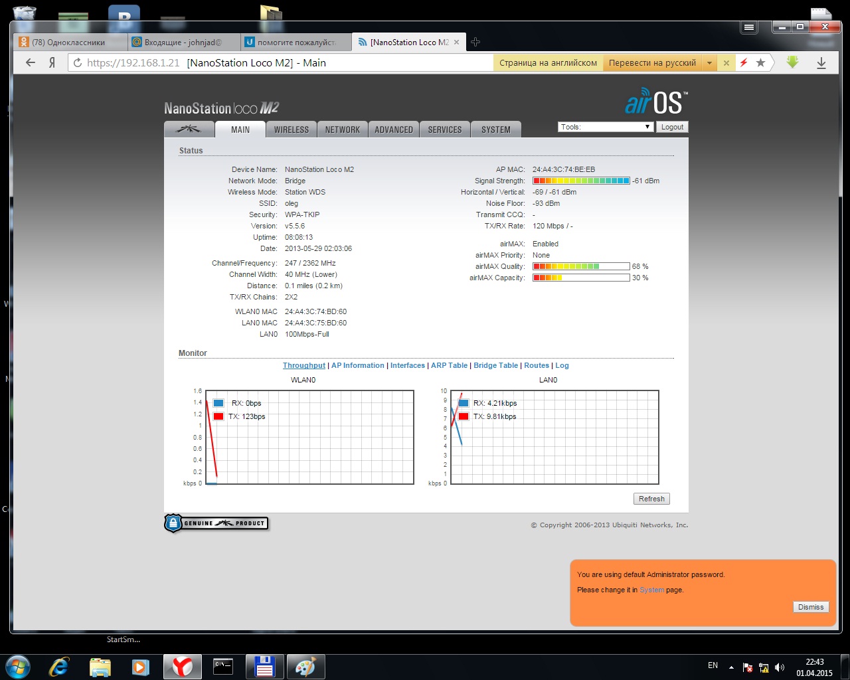850x680 pixels.
Task: Click the floppy disk taskbar icon
Action: coord(264,666)
